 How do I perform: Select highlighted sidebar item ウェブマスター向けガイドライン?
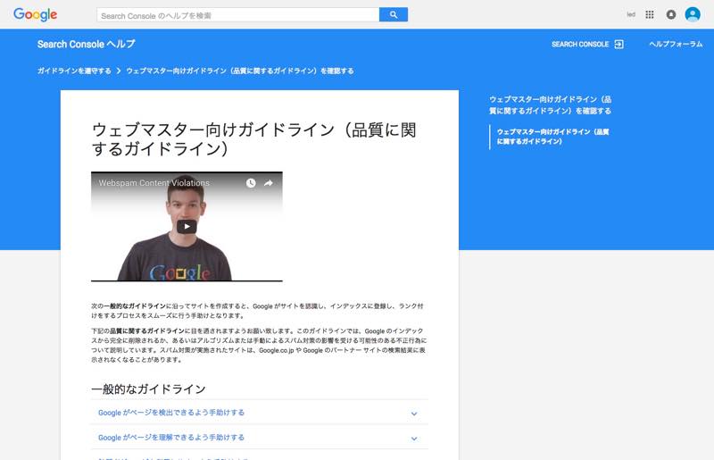[x=552, y=137]
